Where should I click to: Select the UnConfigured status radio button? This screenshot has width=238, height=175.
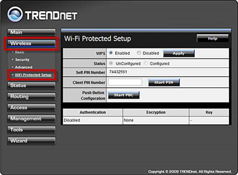click(111, 63)
